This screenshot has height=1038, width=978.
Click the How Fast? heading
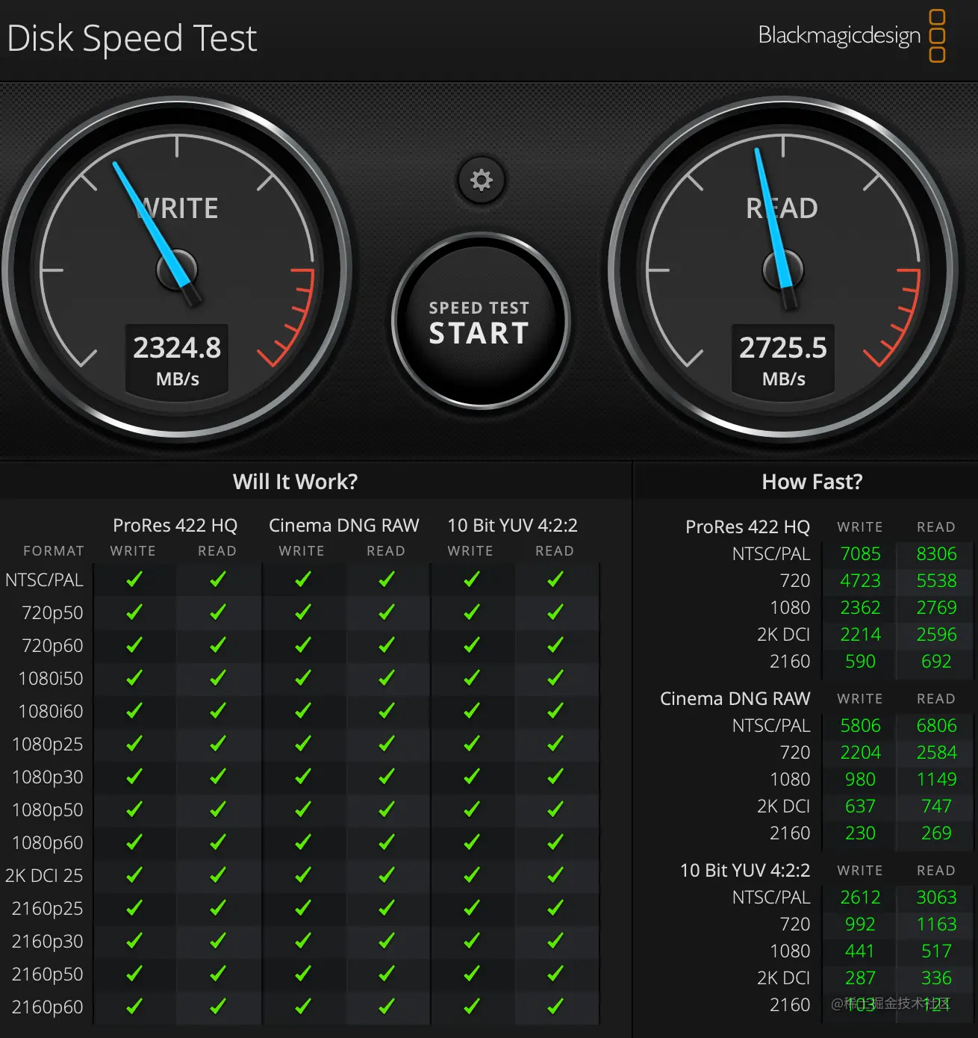pos(812,482)
